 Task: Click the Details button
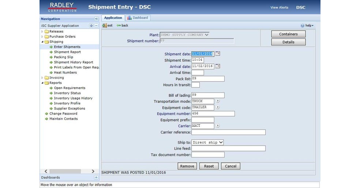288,42
